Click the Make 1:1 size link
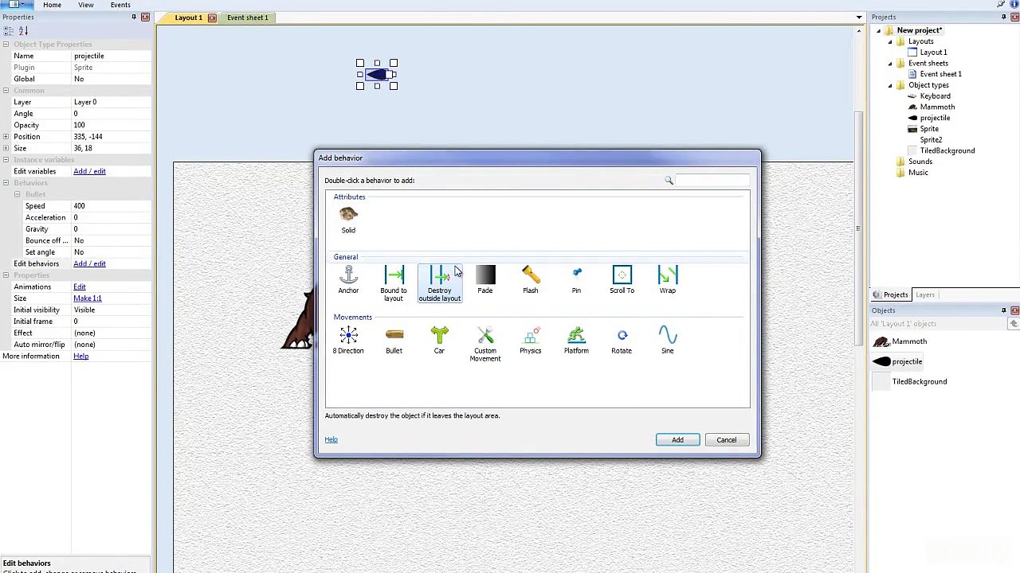The height and width of the screenshot is (573, 1020). pos(88,298)
